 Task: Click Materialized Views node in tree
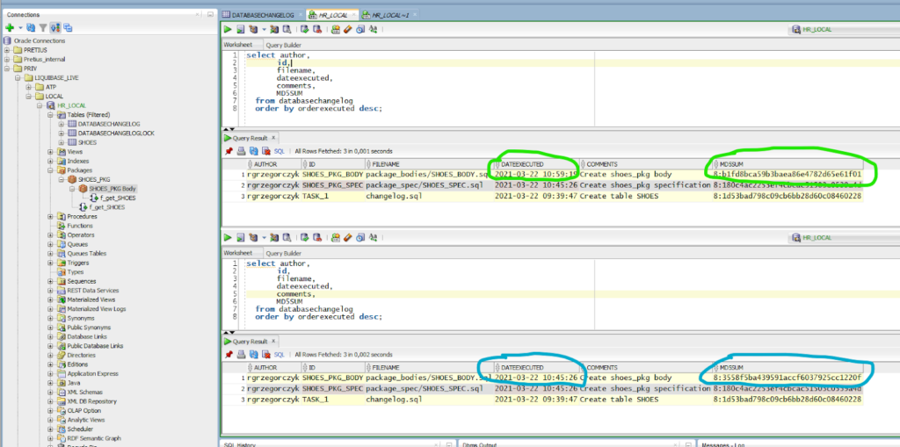[91, 299]
